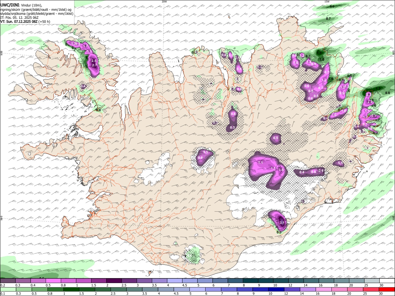Pick the top-row grey swatch above 20
Viewport: 395px width, 296px height.
tap(356, 281)
